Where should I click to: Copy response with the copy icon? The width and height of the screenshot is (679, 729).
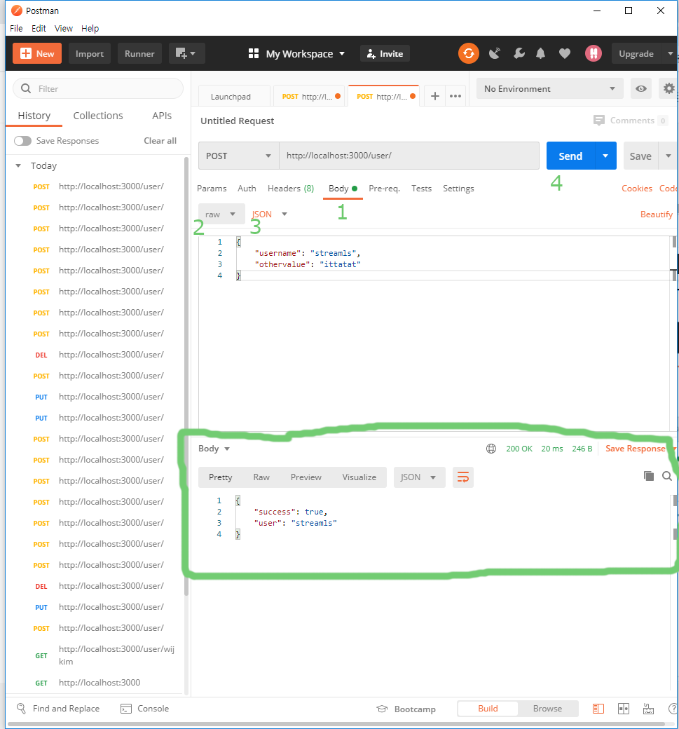[649, 476]
